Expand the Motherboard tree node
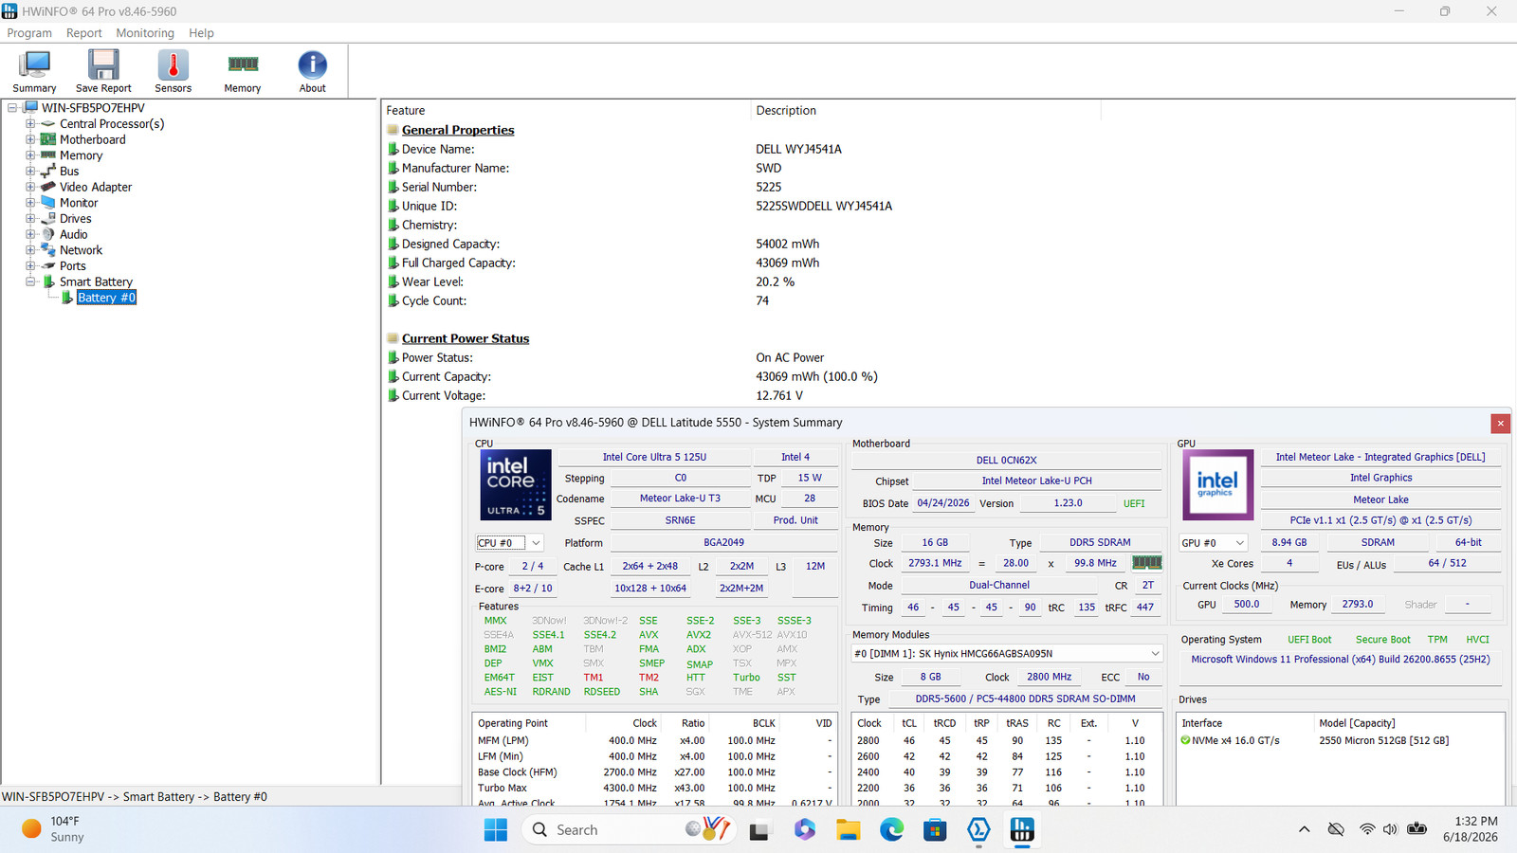 (30, 139)
